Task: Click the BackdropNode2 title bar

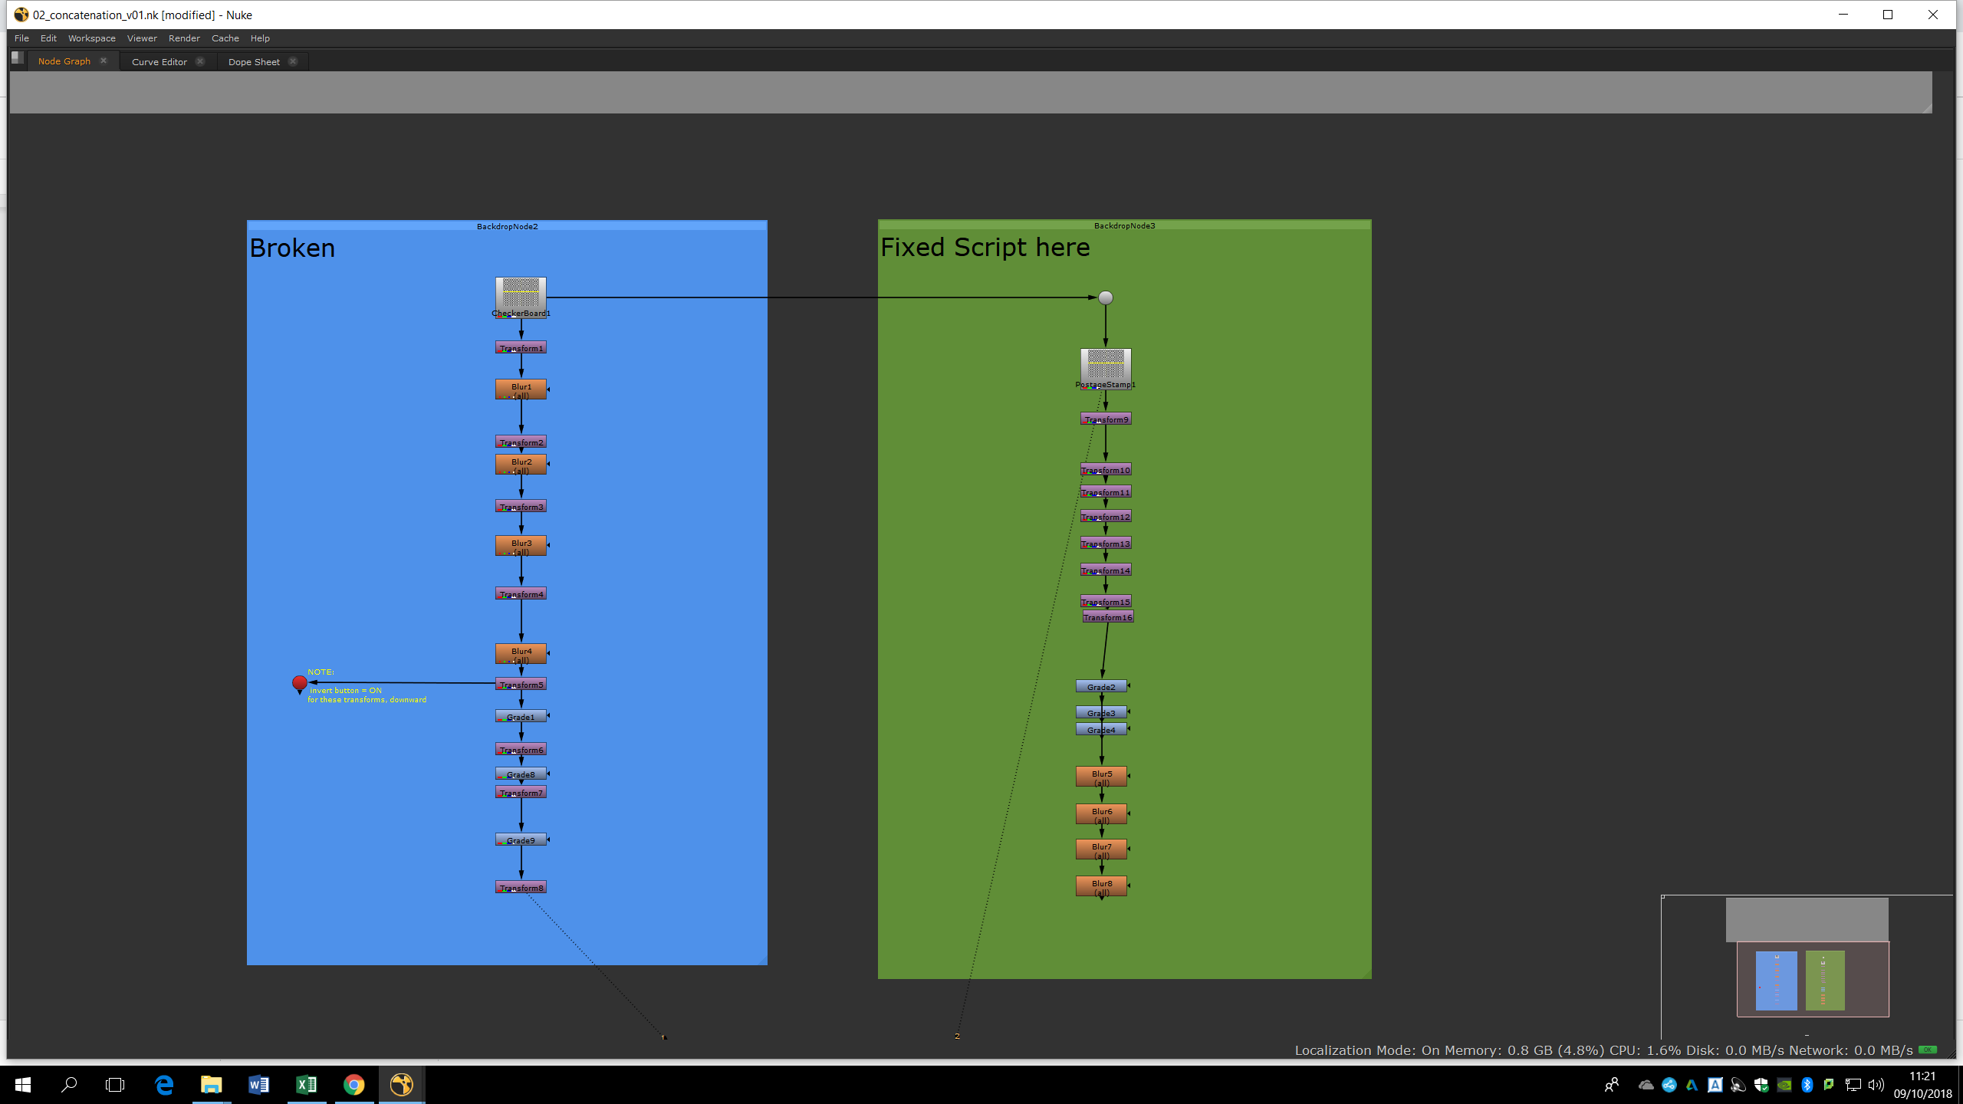Action: [x=507, y=226]
